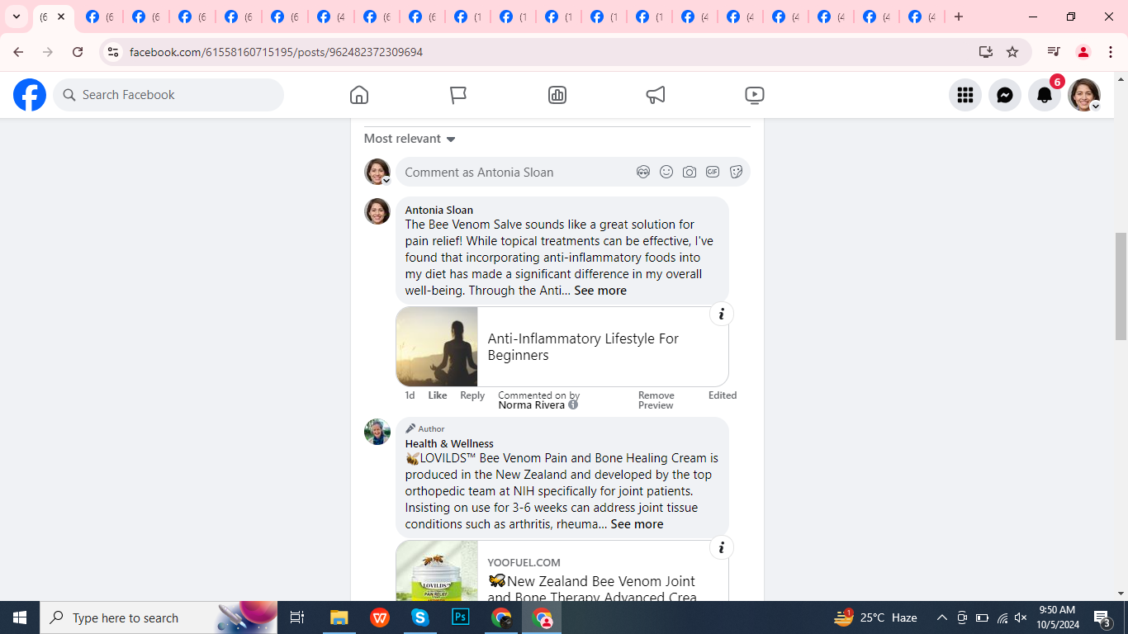This screenshot has width=1128, height=634.
Task: Open Task View on the taskbar
Action: click(x=297, y=617)
